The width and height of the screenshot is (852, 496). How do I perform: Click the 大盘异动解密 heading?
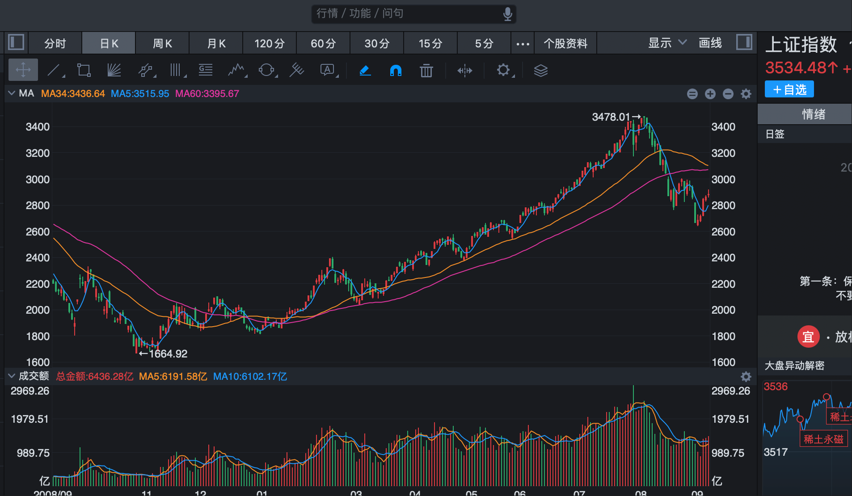[x=794, y=366]
